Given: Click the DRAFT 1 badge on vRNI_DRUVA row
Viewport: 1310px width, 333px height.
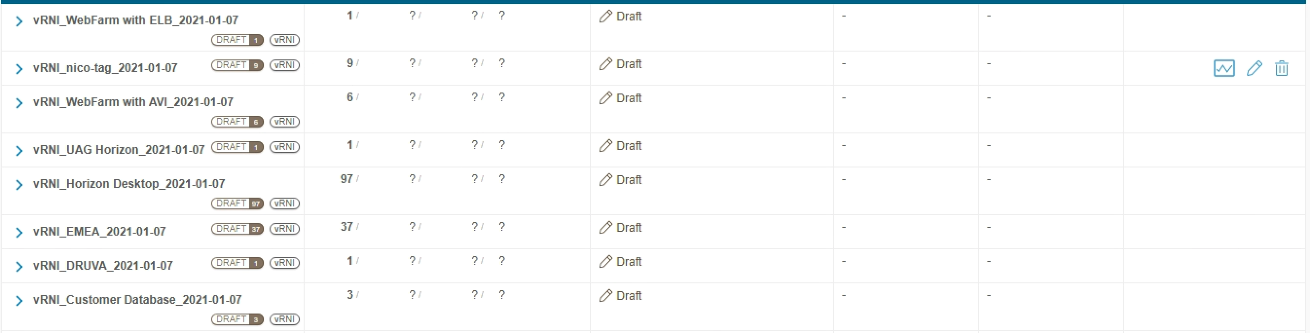Looking at the screenshot, I should (x=237, y=263).
